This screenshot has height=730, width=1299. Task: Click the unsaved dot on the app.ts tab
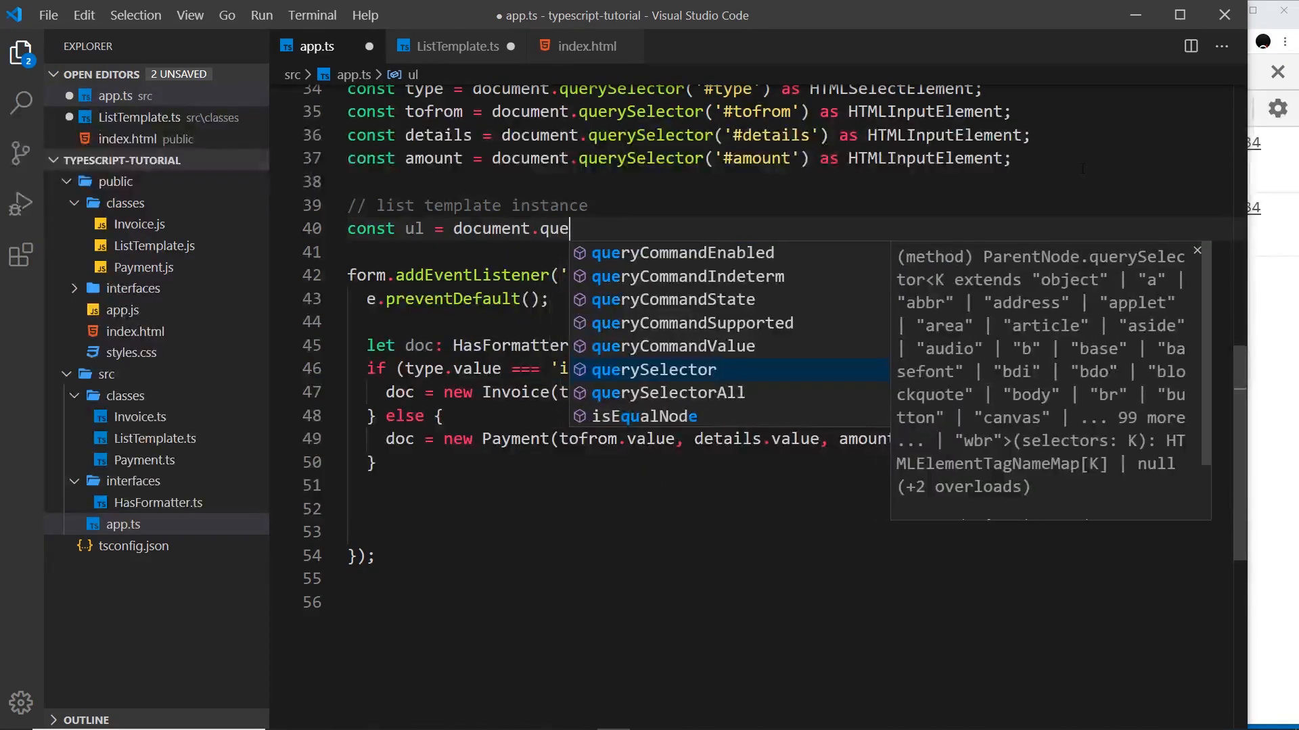(x=369, y=47)
